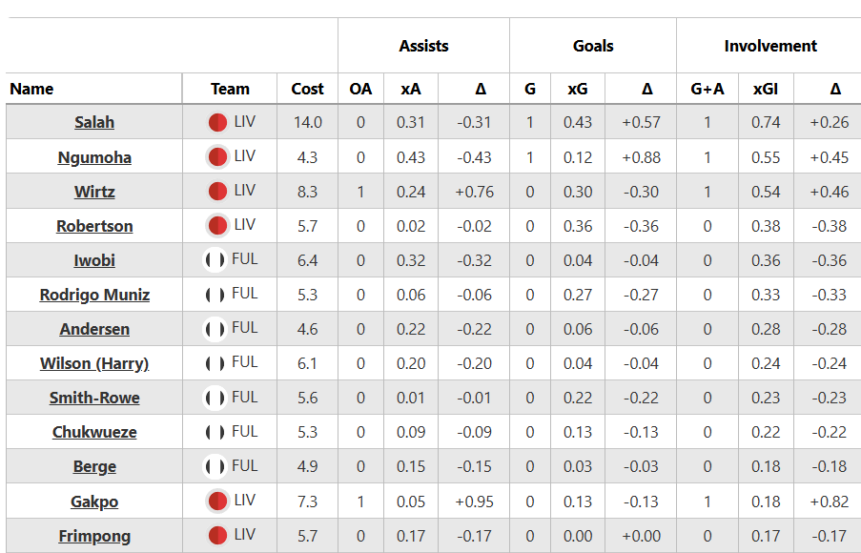The height and width of the screenshot is (553, 861).
Task: Open the Robertson player link
Action: pos(94,226)
